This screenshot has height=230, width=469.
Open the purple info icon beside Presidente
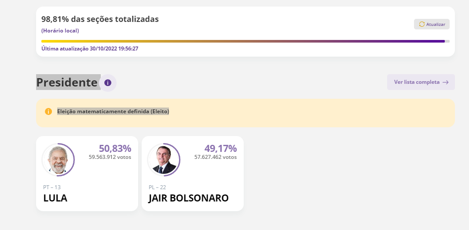click(108, 83)
